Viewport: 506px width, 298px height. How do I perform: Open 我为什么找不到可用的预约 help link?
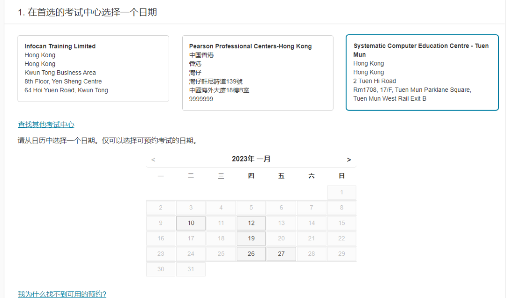pos(62,294)
